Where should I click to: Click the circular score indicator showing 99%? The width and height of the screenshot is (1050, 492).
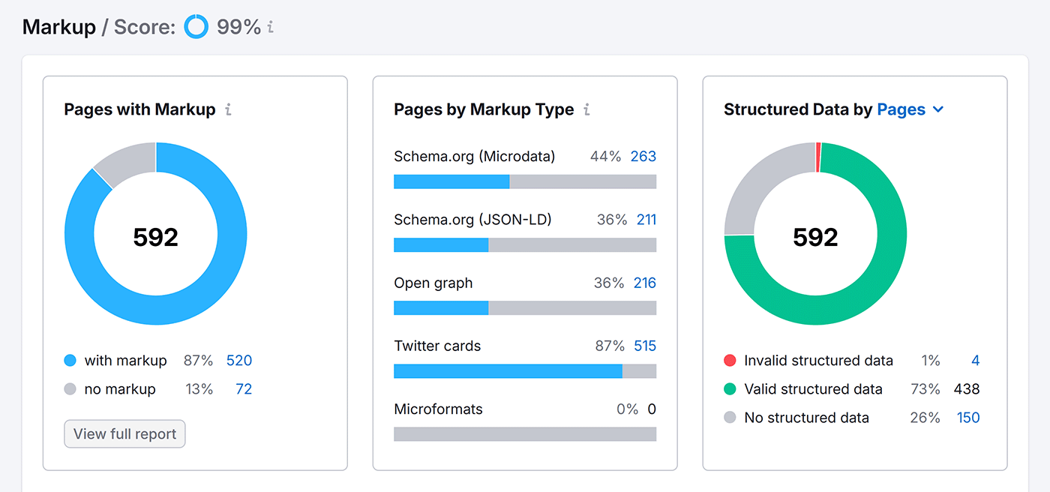click(195, 25)
